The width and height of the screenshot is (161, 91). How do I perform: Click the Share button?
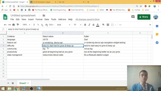coord(144,17)
